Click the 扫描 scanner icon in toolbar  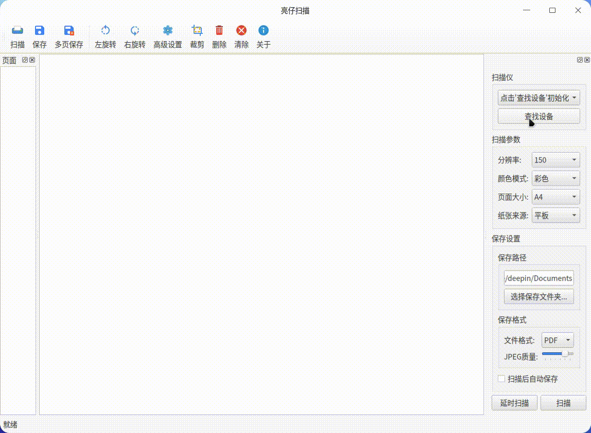click(x=18, y=30)
